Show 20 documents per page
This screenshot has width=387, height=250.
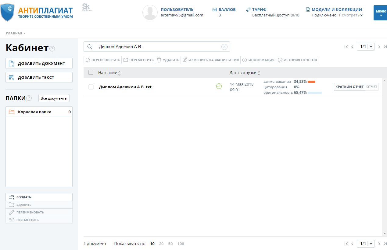pyautogui.click(x=161, y=244)
